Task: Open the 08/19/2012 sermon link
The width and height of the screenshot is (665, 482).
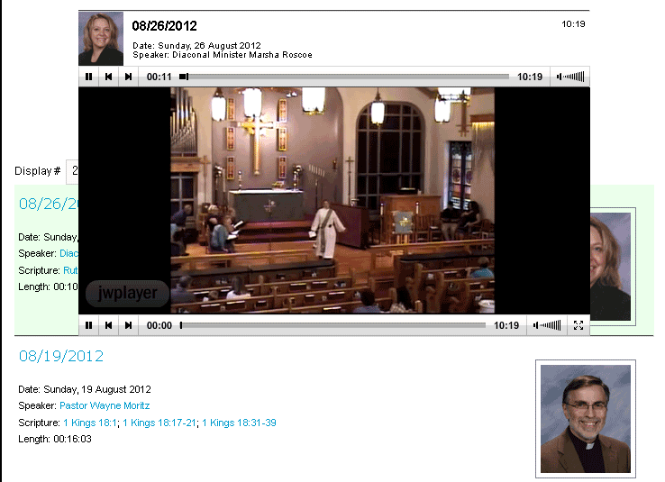Action: coord(61,356)
